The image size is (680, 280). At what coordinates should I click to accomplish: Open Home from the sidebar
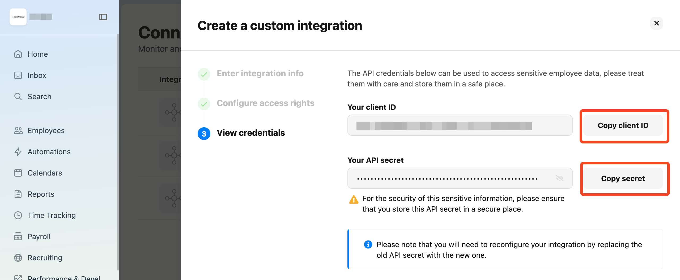click(x=38, y=54)
